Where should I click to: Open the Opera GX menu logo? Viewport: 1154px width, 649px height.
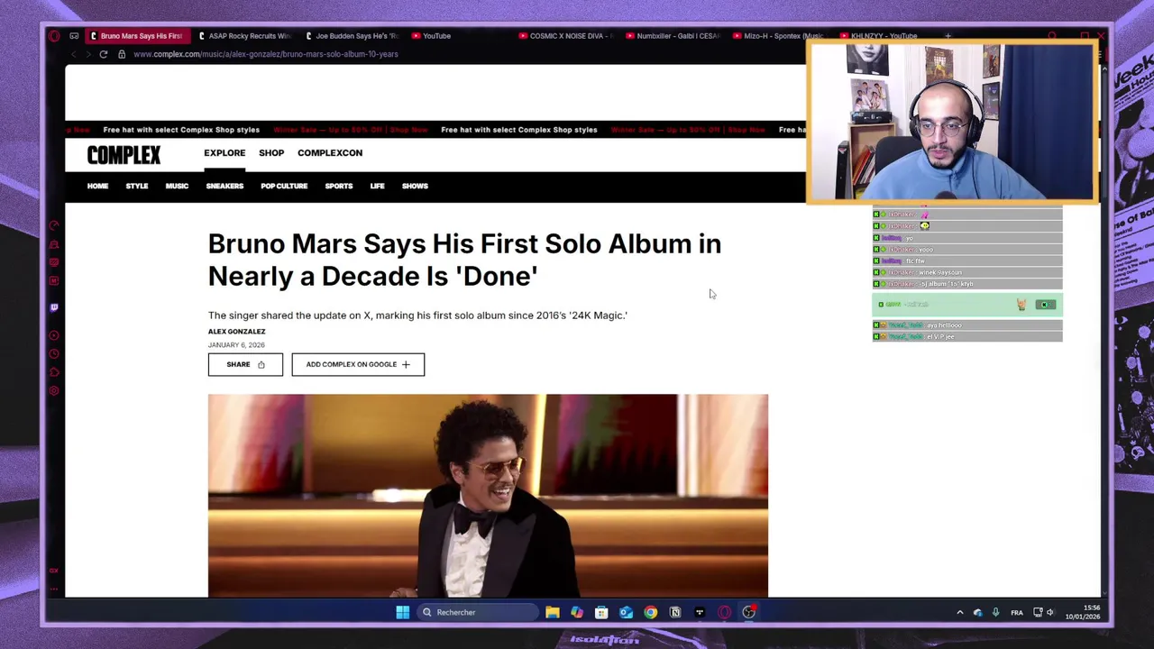[54, 36]
